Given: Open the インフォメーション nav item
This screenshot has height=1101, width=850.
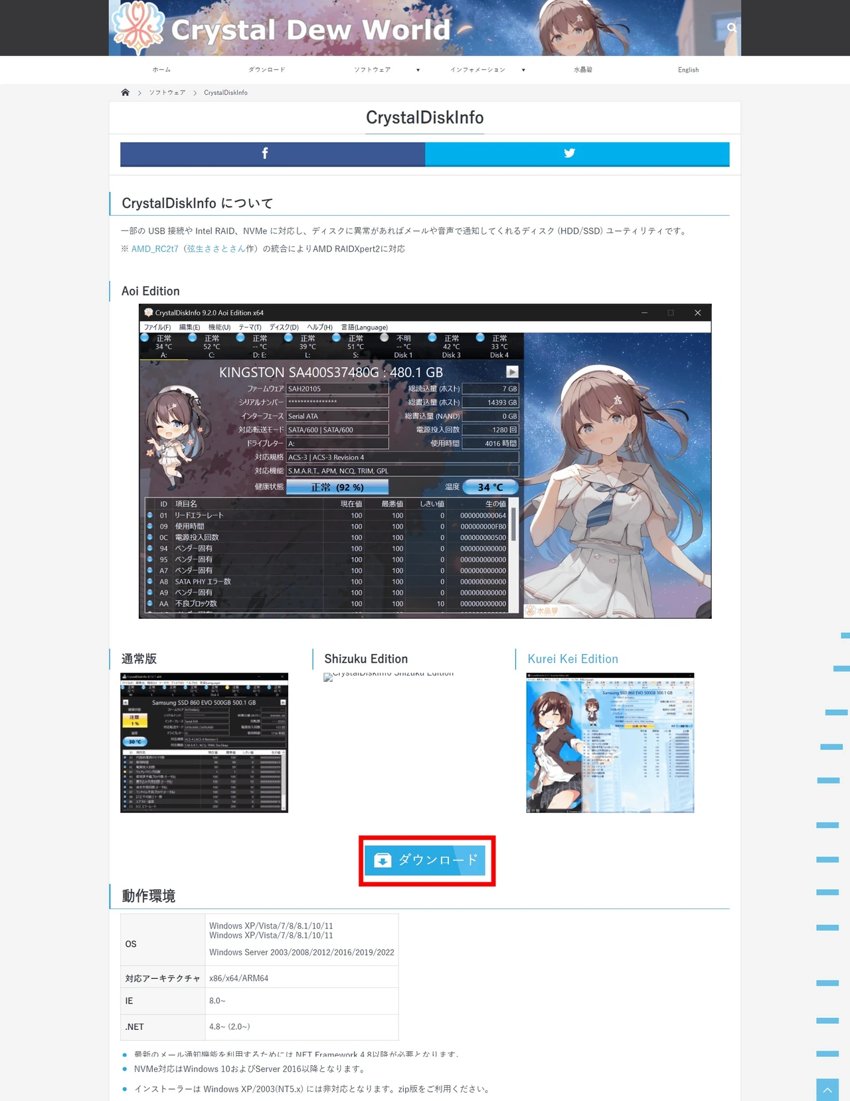Looking at the screenshot, I should pyautogui.click(x=477, y=70).
